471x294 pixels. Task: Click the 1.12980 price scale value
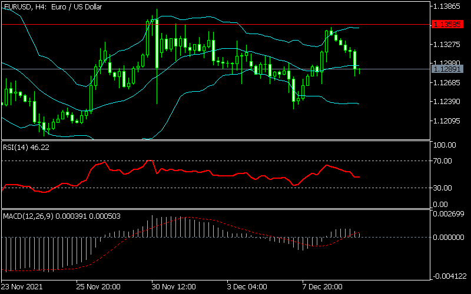[447, 64]
